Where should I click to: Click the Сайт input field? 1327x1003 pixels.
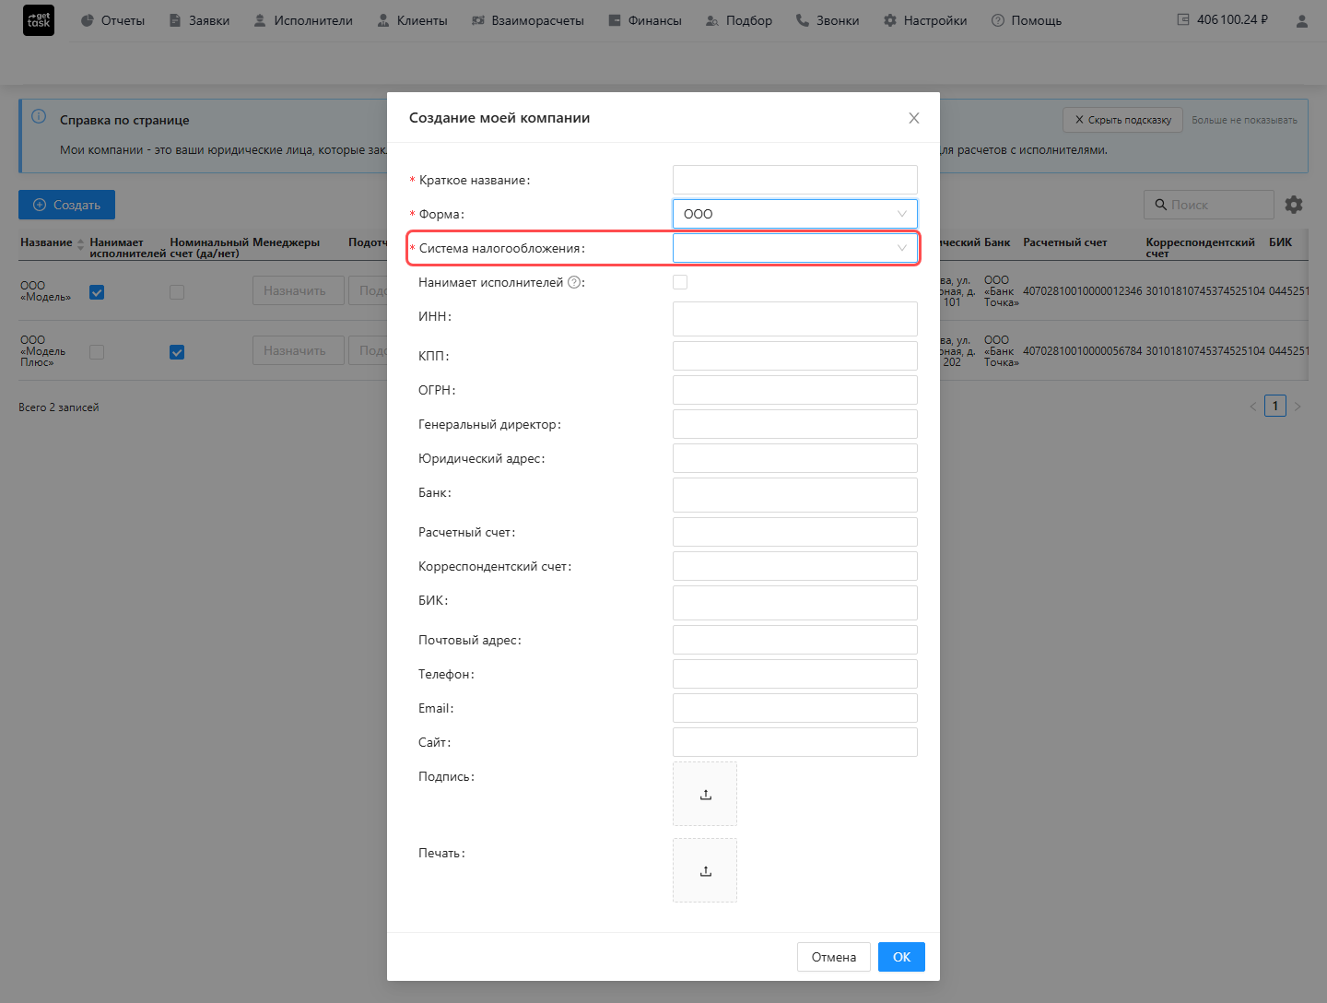coord(795,742)
